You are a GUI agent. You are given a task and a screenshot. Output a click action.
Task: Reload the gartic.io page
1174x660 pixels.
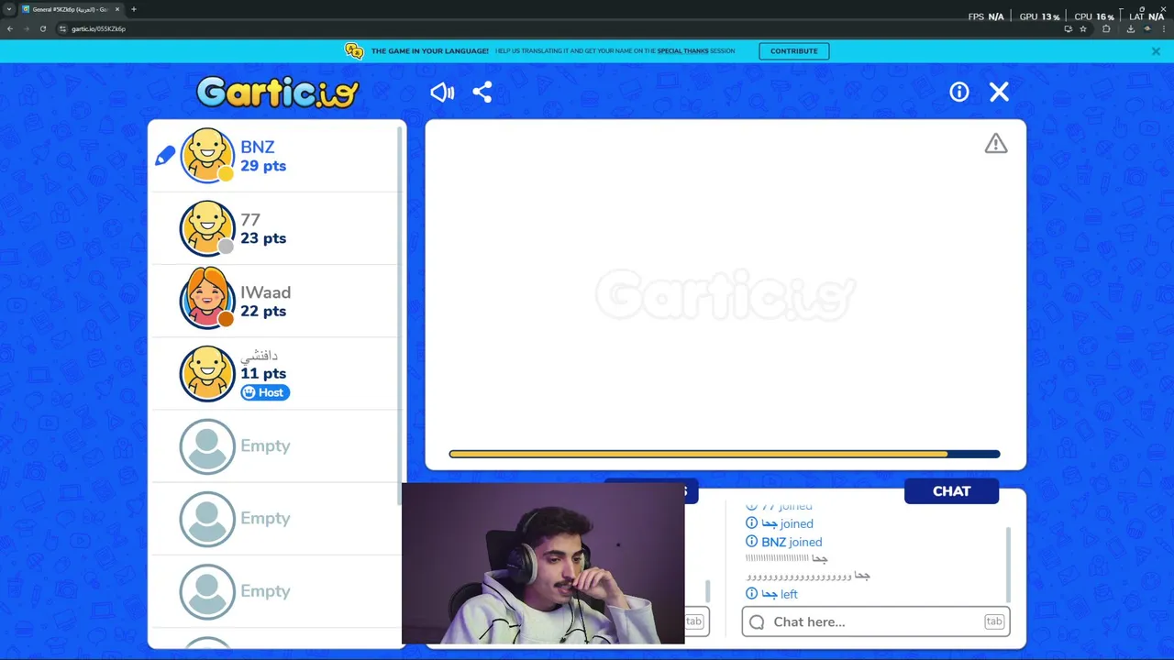43,28
